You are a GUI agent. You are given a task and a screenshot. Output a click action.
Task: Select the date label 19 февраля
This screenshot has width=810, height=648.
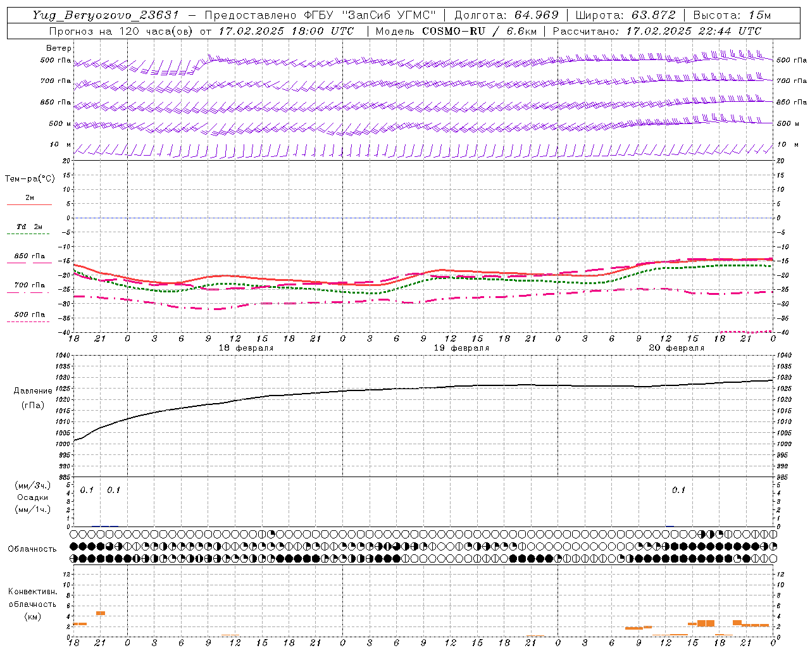461,348
